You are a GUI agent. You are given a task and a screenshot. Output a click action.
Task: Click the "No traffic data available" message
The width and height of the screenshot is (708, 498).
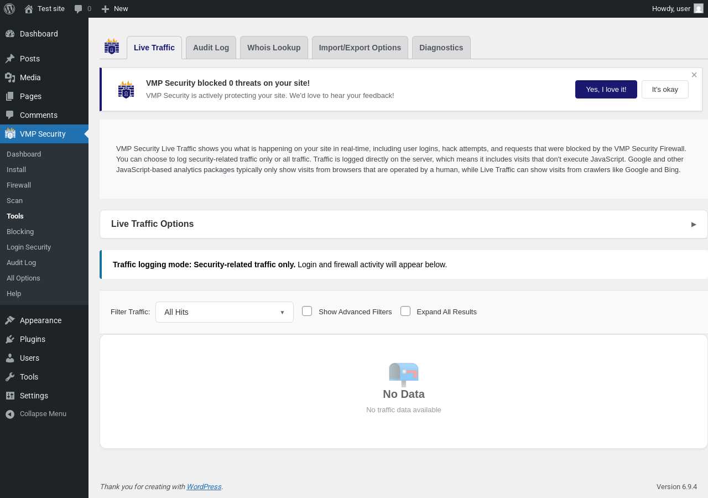404,410
